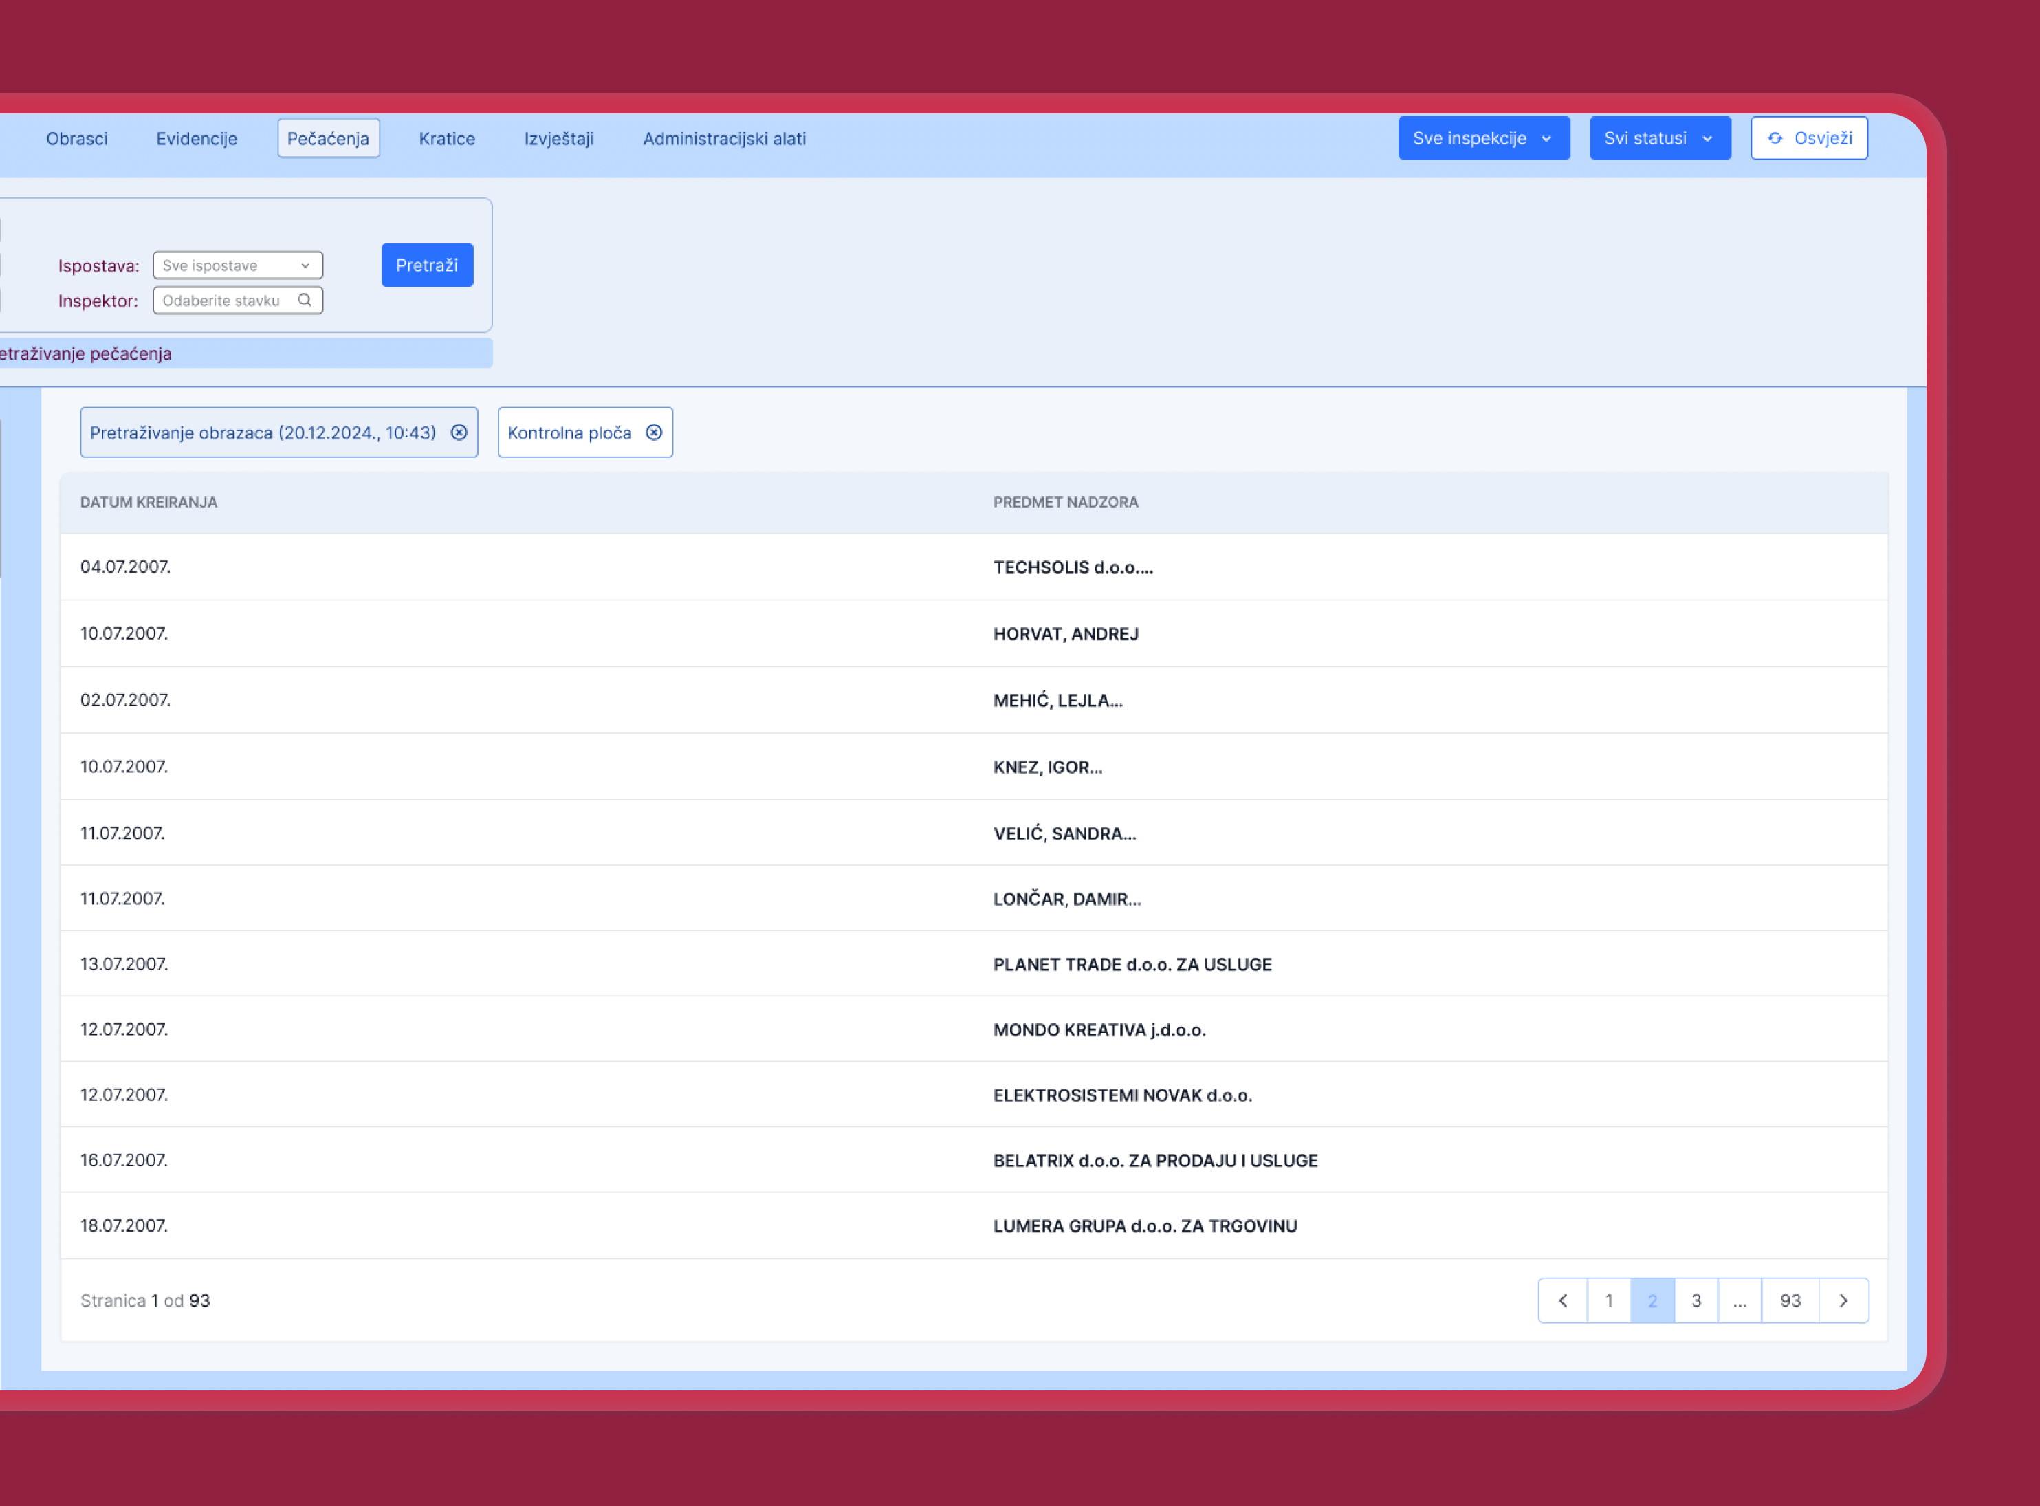Go to next page arrow
2040x1506 pixels.
1843,1300
